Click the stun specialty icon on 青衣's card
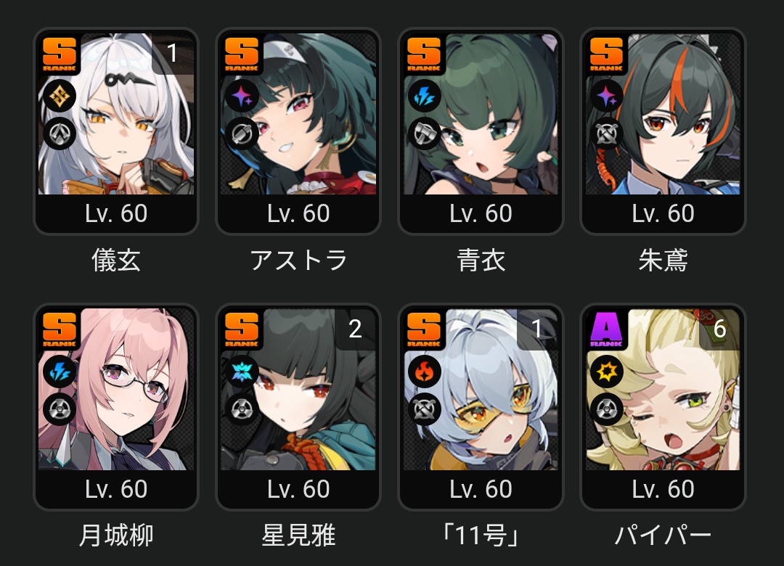Screen dimensions: 784x566 [x=425, y=134]
